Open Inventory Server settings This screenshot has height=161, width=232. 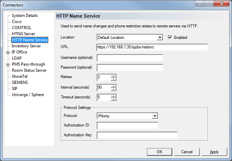[26, 46]
